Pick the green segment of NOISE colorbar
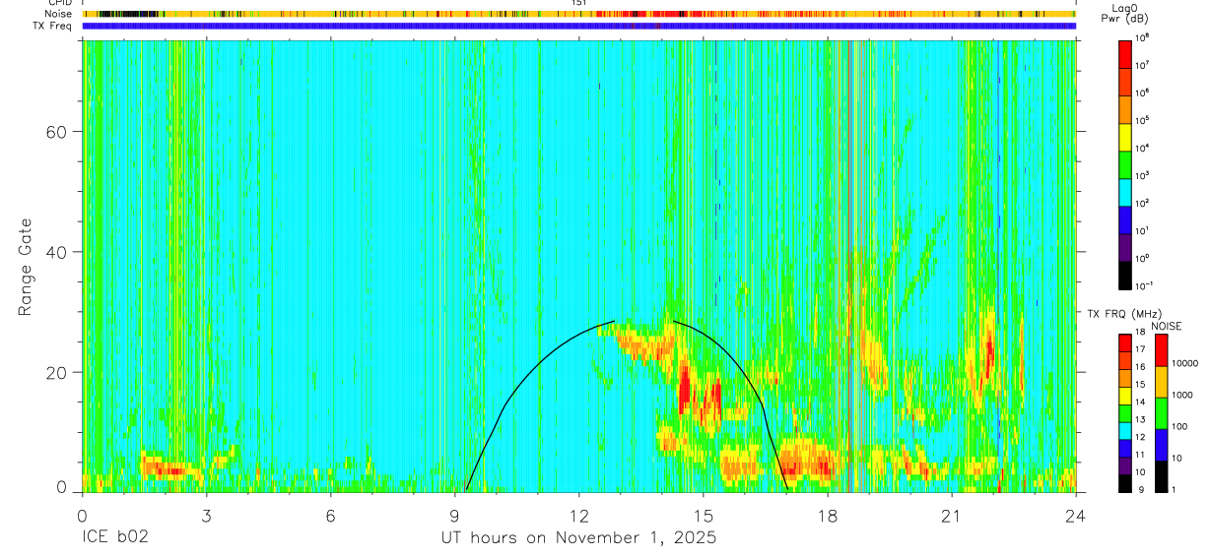Viewport: 1210px width, 558px height. [1162, 413]
